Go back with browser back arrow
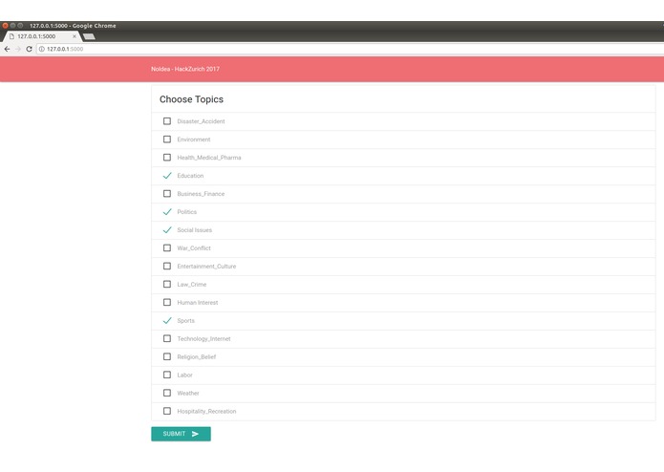Viewport: 664px width, 472px height. [x=8, y=49]
